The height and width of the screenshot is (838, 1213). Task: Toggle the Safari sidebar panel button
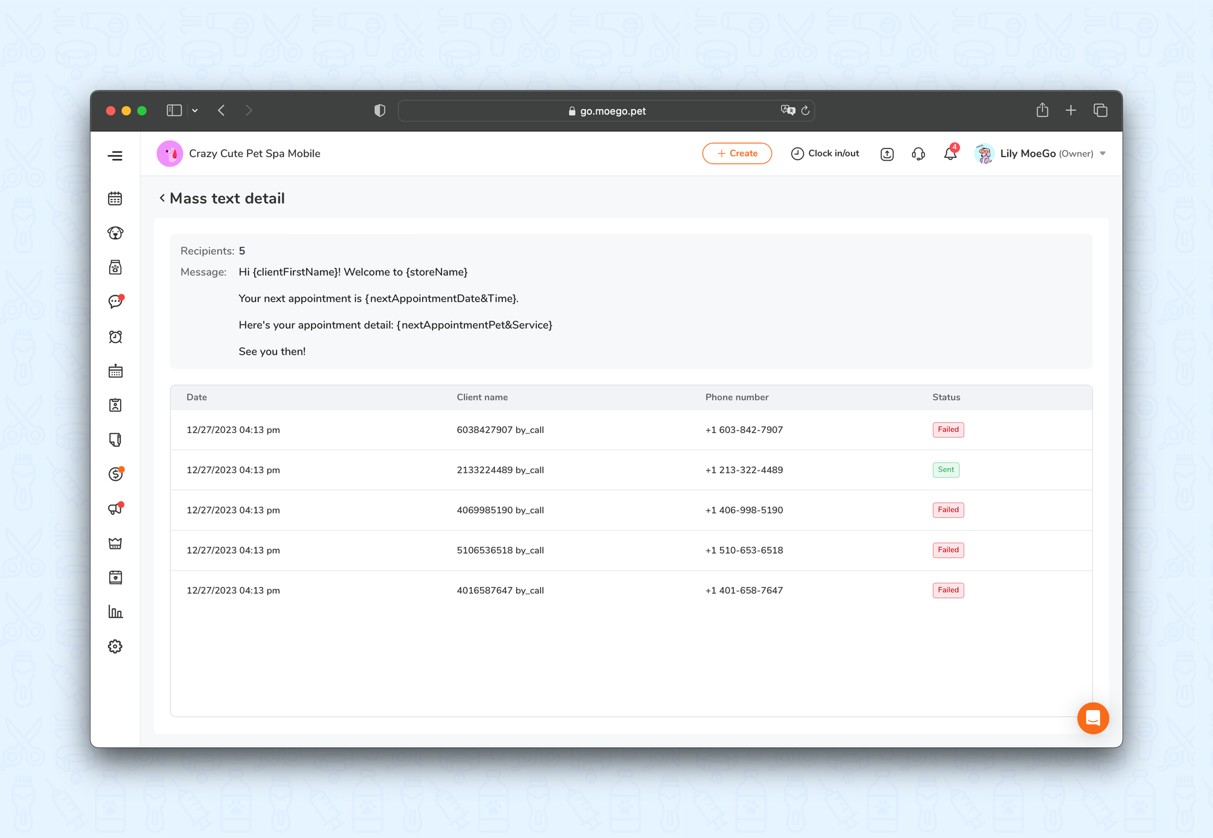tap(174, 110)
